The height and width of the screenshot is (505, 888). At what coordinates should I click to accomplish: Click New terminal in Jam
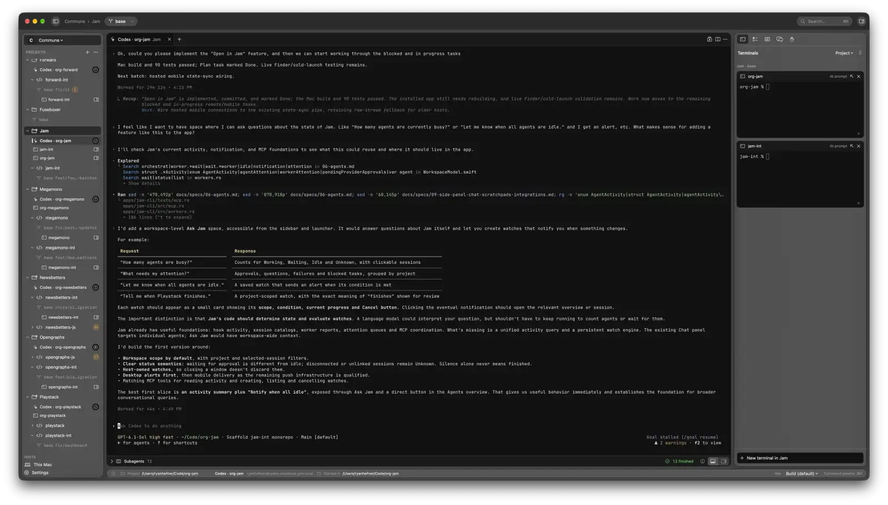click(x=800, y=458)
